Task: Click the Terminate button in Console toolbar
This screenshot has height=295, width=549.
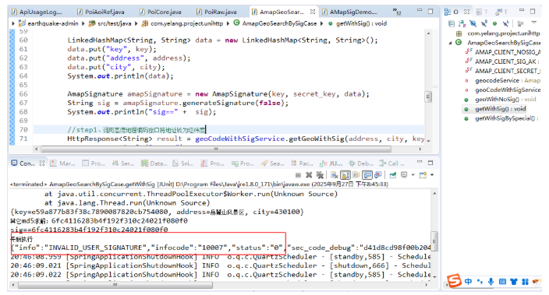Action: [298, 175]
